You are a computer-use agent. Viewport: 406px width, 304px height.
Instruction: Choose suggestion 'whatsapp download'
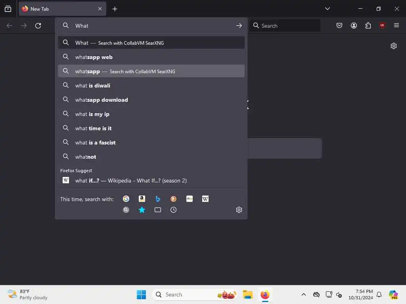coord(151,99)
